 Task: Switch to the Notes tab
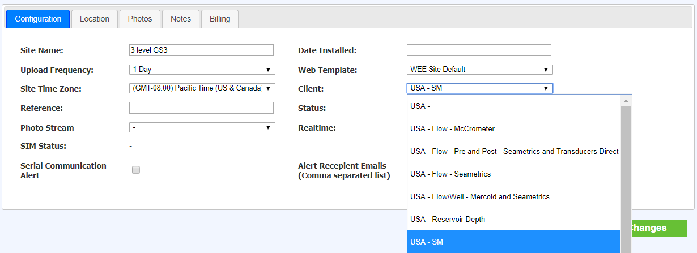click(x=180, y=19)
